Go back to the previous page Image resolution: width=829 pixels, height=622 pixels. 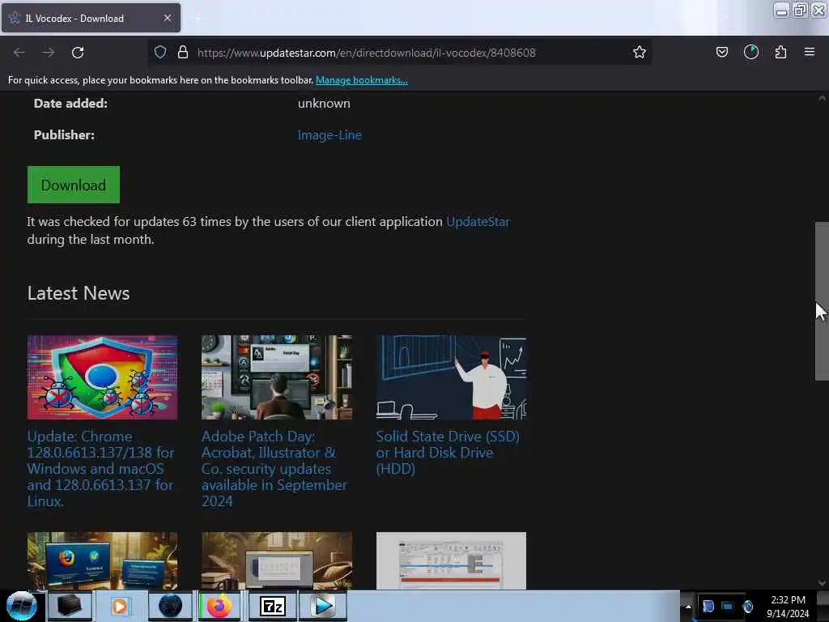(x=19, y=53)
